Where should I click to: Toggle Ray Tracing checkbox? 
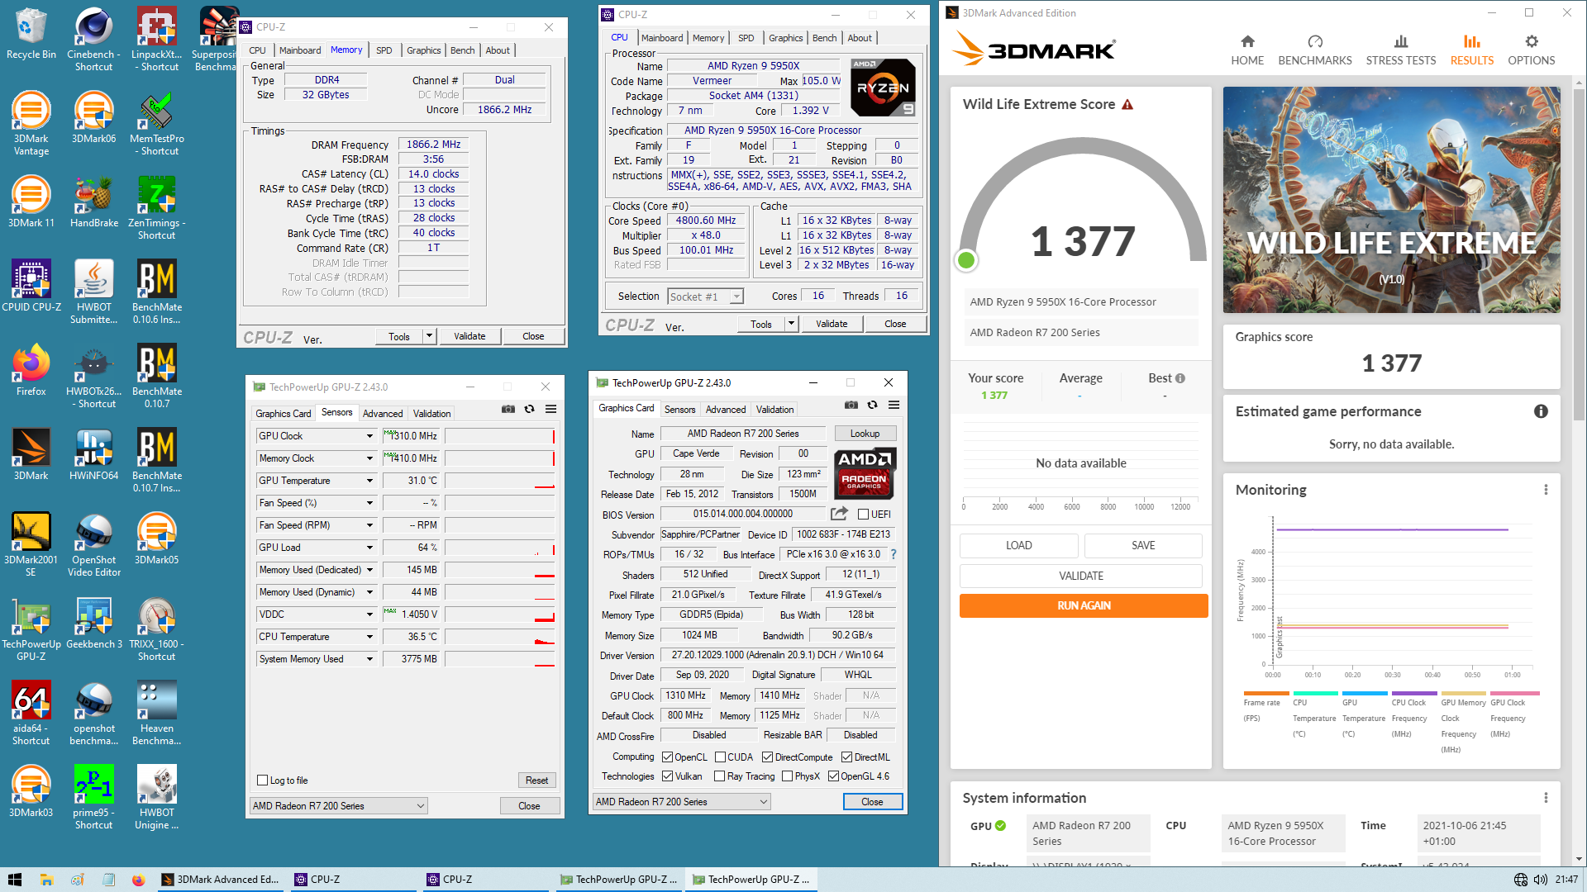tap(720, 776)
